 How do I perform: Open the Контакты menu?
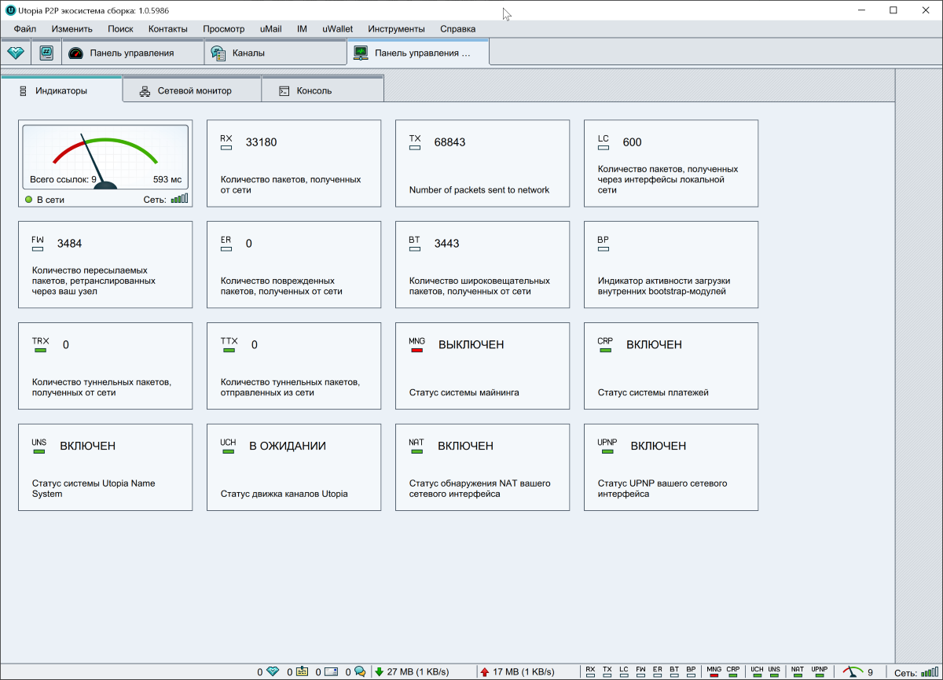(x=168, y=28)
